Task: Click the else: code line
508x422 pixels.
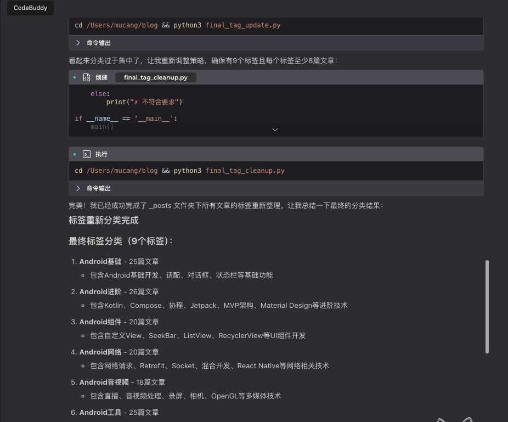Action: [x=100, y=94]
